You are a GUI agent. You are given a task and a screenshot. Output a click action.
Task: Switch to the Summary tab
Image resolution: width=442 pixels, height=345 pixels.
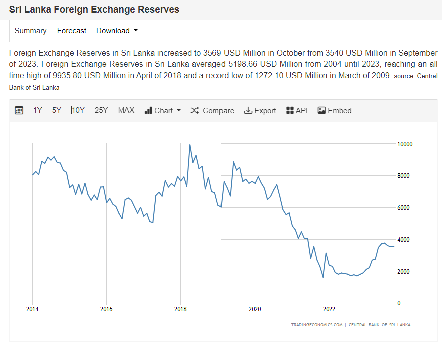[31, 31]
